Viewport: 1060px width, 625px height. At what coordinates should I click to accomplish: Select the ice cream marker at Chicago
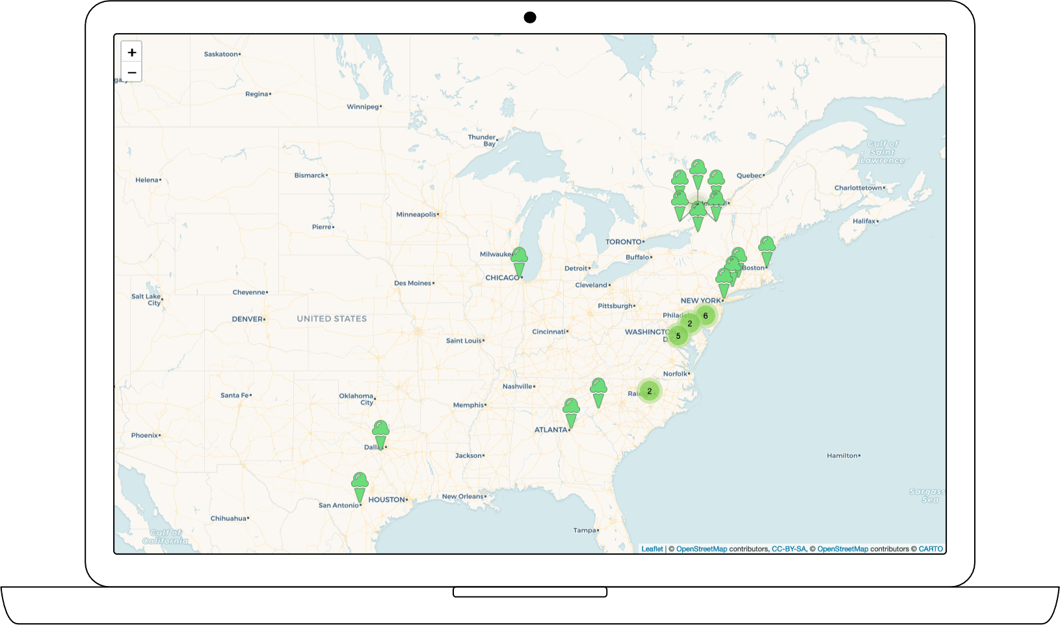pos(519,262)
